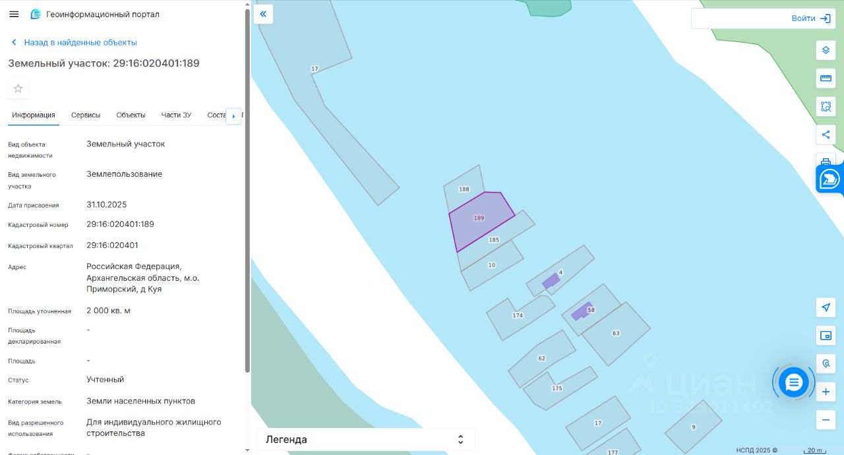The height and width of the screenshot is (455, 844).
Task: Zoom out of the map
Action: click(826, 420)
